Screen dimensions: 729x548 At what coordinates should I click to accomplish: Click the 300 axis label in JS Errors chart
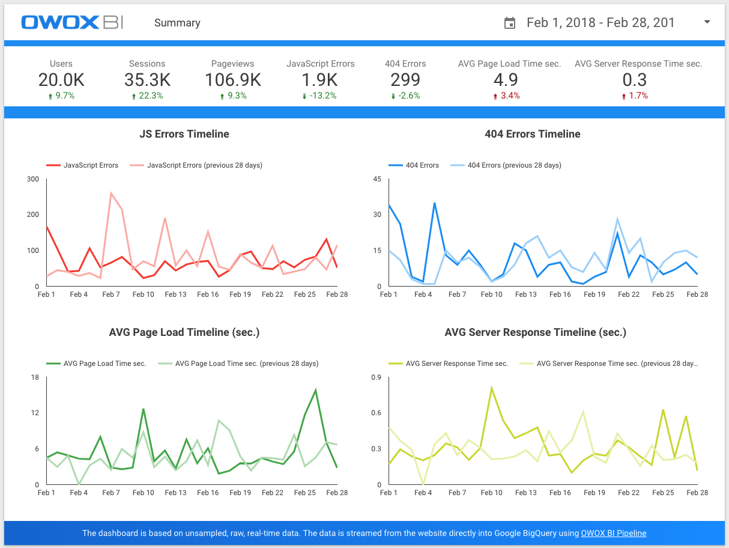(33, 179)
